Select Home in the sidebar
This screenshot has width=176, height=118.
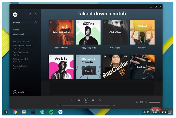click(16, 30)
